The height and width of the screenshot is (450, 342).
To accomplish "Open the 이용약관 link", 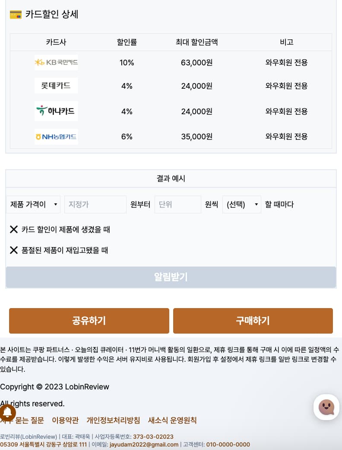I will pyautogui.click(x=65, y=420).
